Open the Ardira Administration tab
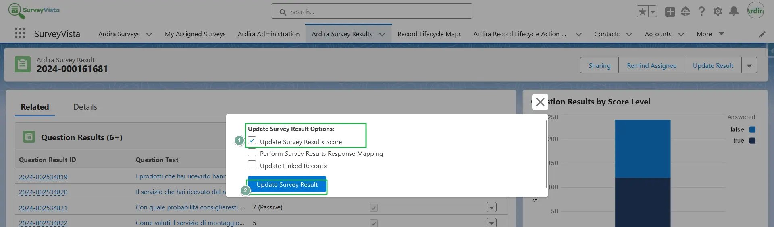This screenshot has height=227, width=774. point(268,34)
